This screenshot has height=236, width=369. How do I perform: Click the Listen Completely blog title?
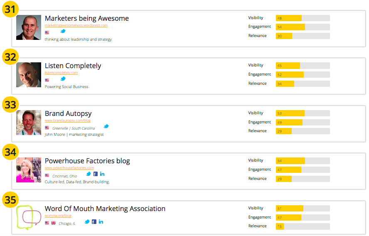(x=73, y=66)
